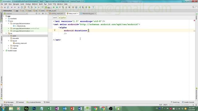Switch to the MainActivity.java tab
The height and width of the screenshot is (111, 198).
tap(88, 14)
